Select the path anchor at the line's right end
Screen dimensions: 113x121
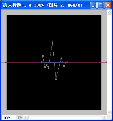(x=106, y=62)
